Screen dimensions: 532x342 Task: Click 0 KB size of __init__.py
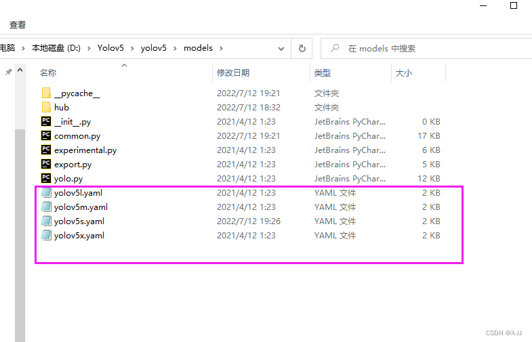click(431, 122)
